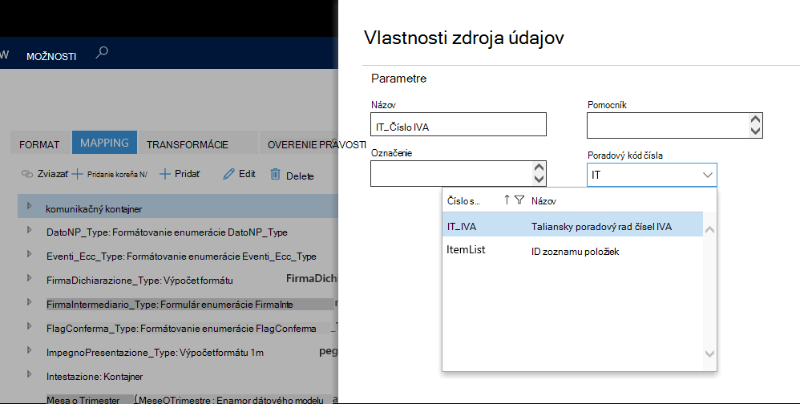800x404 pixels.
Task: Click the Číslo s... column header
Action: 463,201
